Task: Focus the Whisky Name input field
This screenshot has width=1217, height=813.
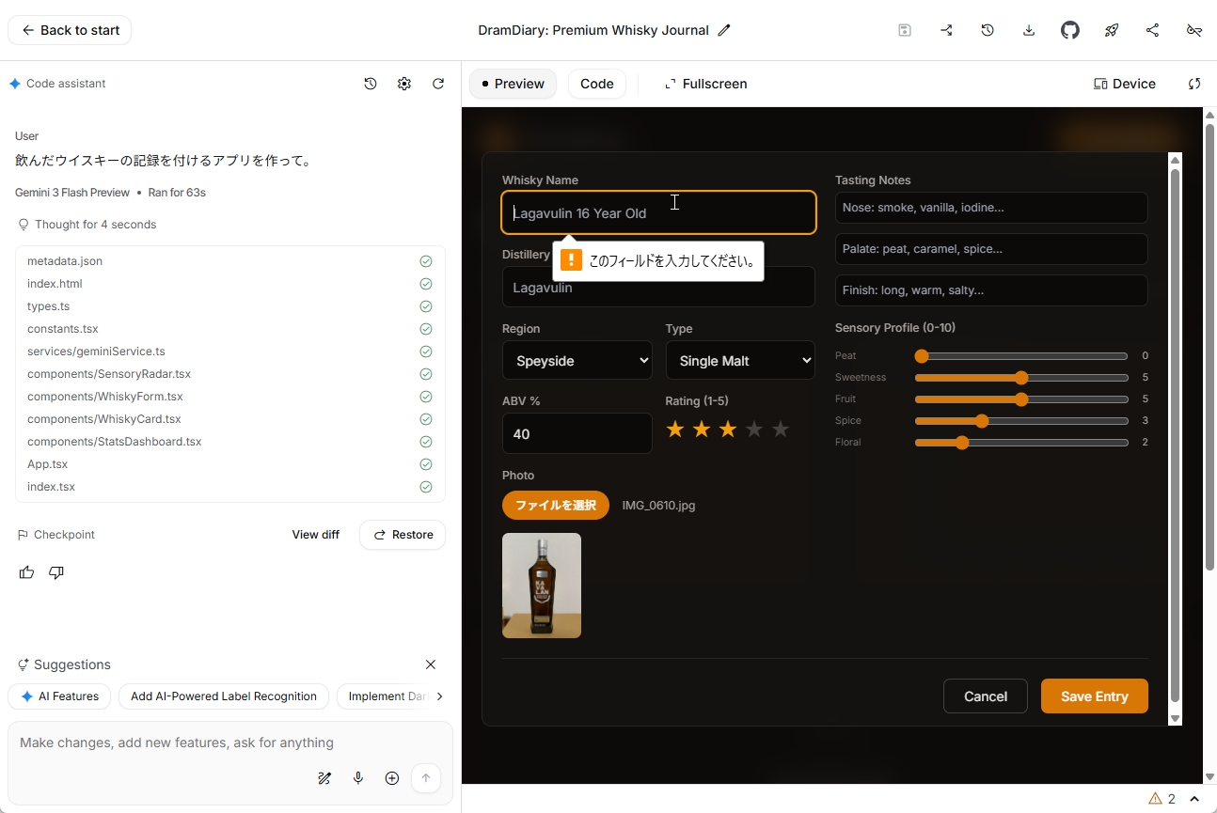Action: (x=658, y=212)
